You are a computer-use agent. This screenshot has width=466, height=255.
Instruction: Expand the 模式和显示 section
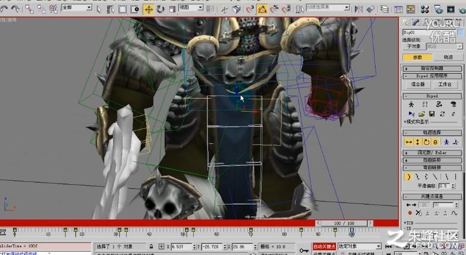416,121
